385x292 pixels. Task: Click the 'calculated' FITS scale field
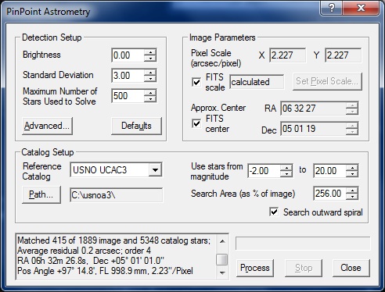point(257,82)
